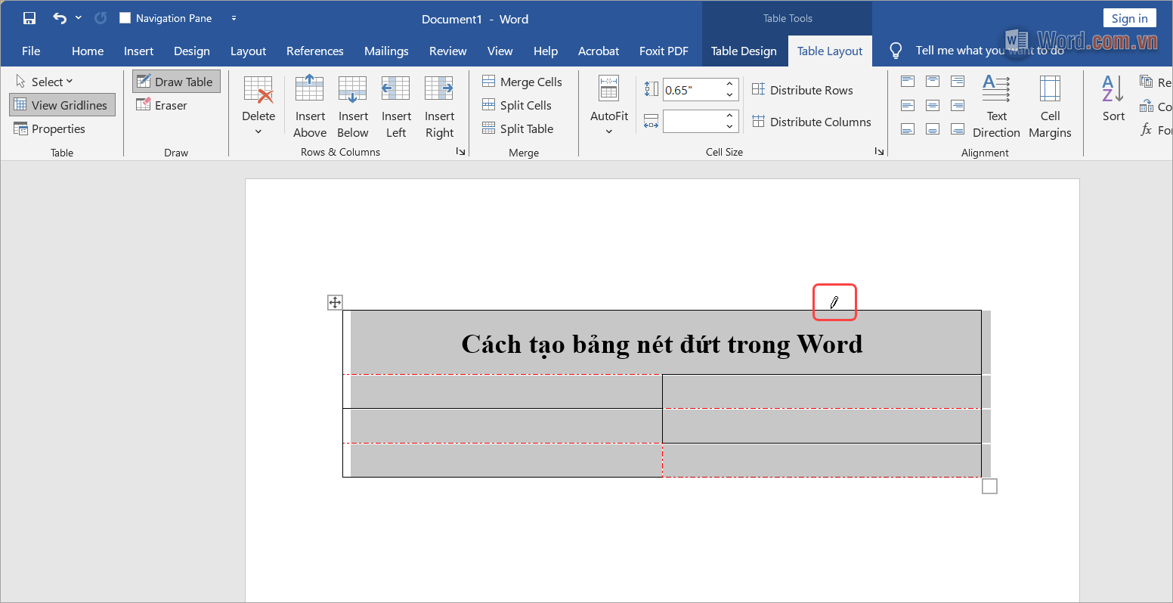The width and height of the screenshot is (1173, 603).
Task: Click the Sign in button
Action: (1129, 17)
